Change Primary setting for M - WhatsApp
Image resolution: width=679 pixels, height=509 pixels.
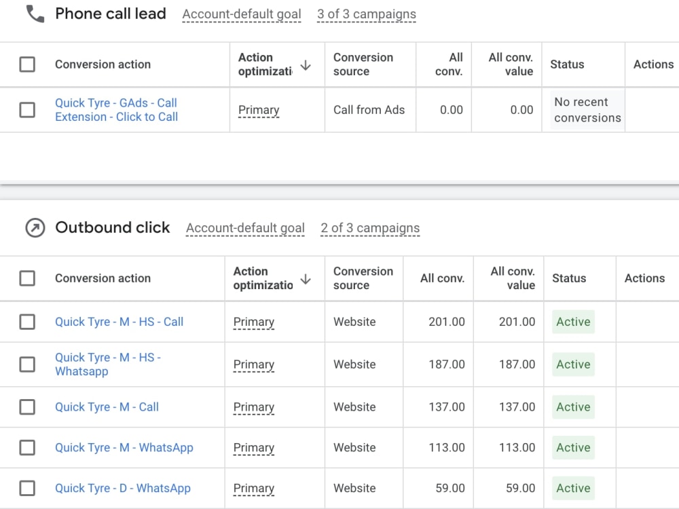pos(254,448)
